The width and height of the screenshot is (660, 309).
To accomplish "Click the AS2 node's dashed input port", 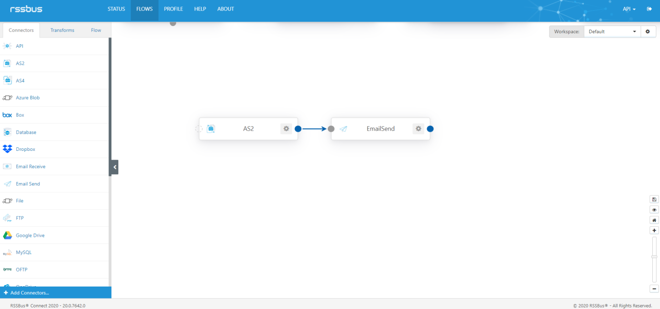I will (x=198, y=129).
